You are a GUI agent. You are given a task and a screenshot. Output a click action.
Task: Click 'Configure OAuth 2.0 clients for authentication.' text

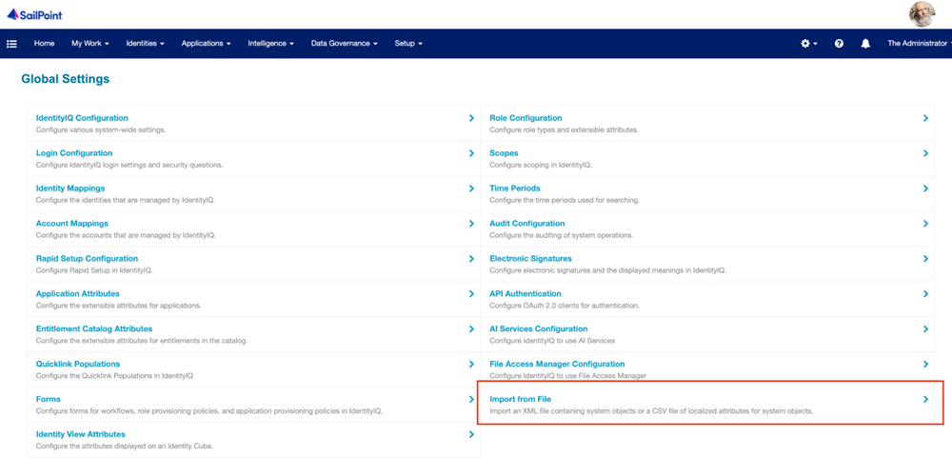pos(565,306)
